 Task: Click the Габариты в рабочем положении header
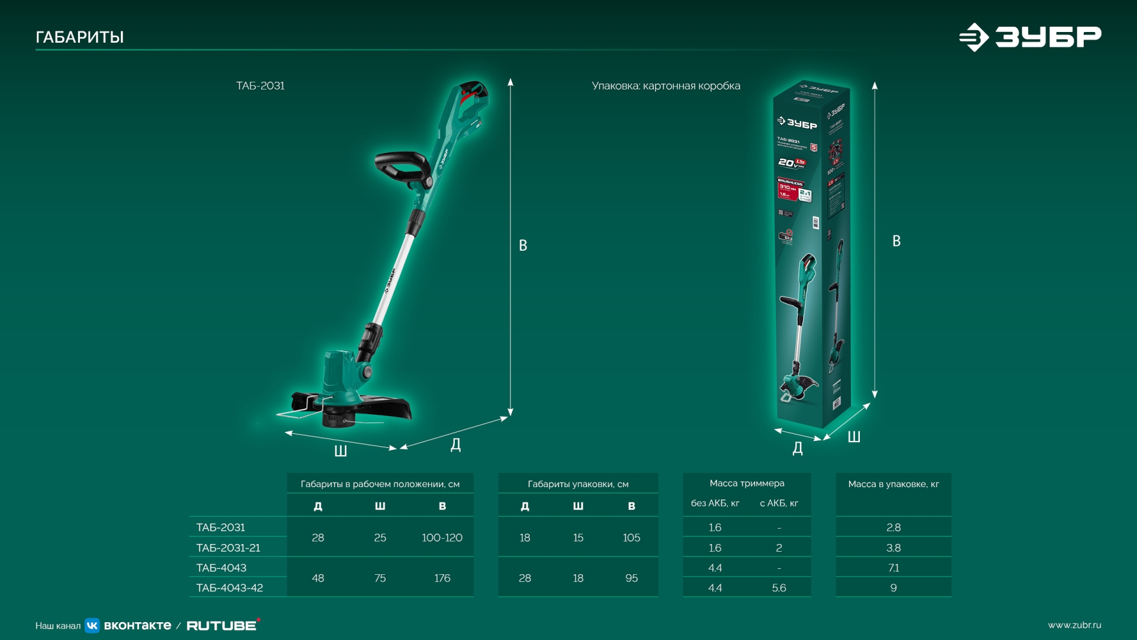(x=380, y=484)
